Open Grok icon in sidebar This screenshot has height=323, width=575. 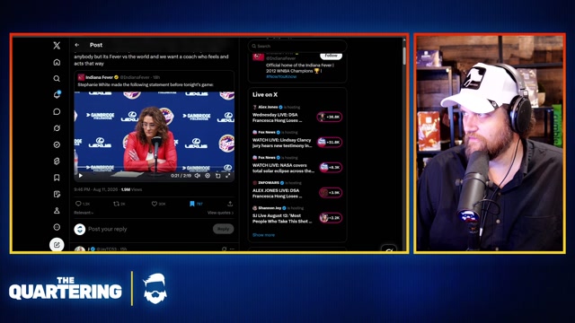[57, 127]
